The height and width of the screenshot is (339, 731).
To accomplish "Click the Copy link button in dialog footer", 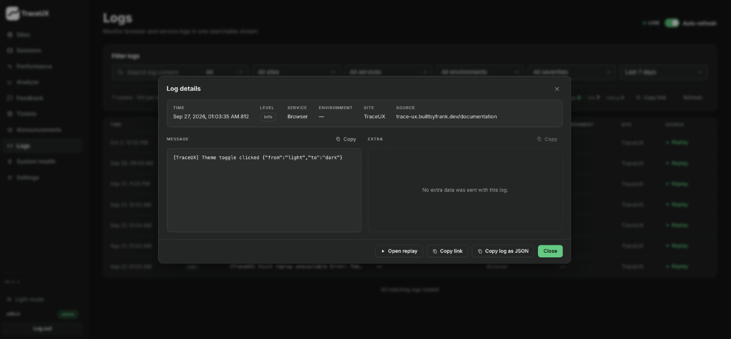I will [x=448, y=251].
